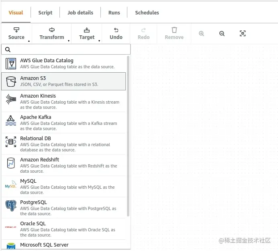Choose Amazon Redshift as source
This screenshot has height=251, width=278.
click(63, 165)
